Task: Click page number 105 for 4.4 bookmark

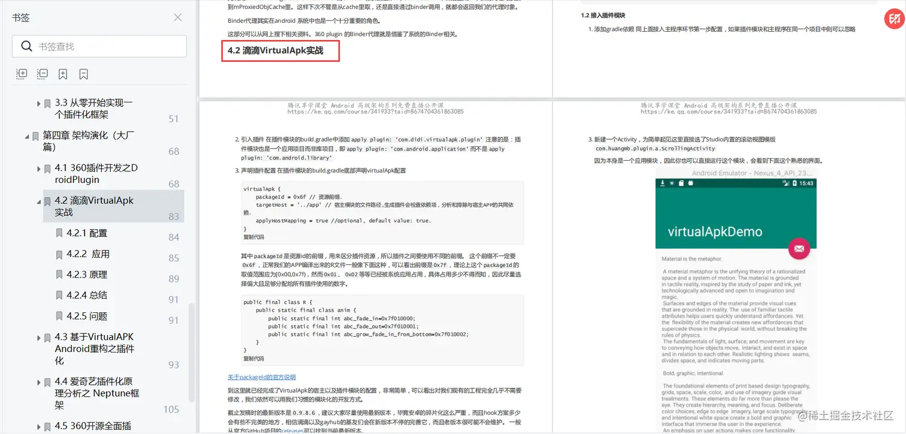Action: click(x=171, y=409)
